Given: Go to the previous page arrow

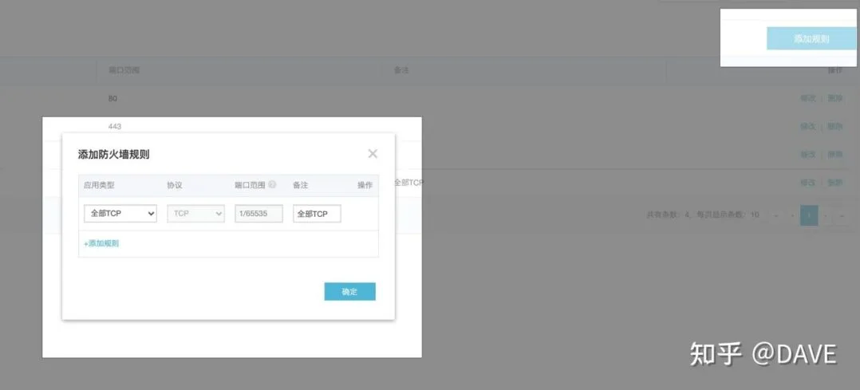Looking at the screenshot, I should point(791,215).
